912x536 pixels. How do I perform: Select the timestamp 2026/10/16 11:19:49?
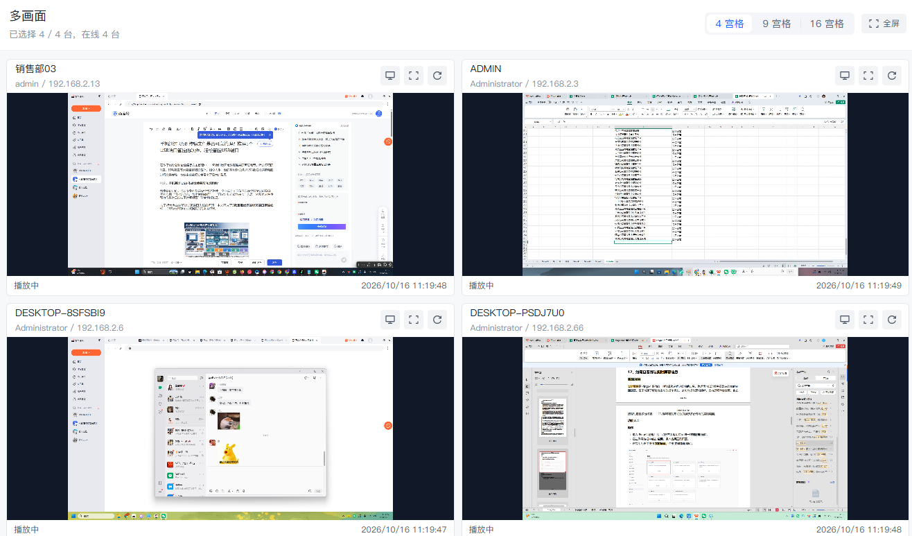pos(859,286)
